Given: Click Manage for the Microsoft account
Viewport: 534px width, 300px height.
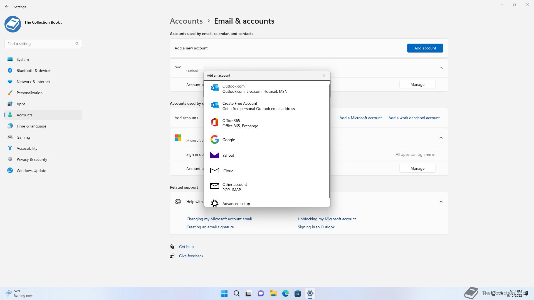Looking at the screenshot, I should (x=417, y=168).
